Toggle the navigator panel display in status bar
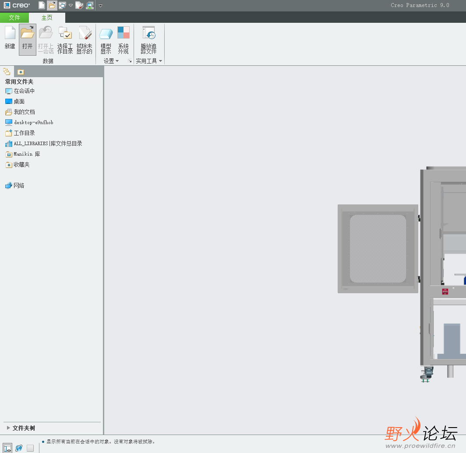Screen dimensions: 466x453 click(7, 448)
